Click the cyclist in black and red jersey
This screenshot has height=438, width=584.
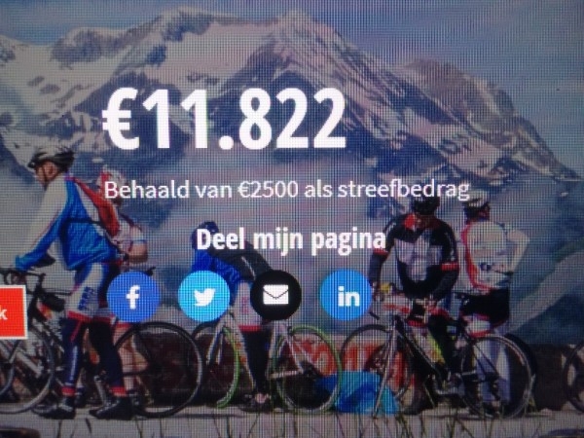coord(418,269)
